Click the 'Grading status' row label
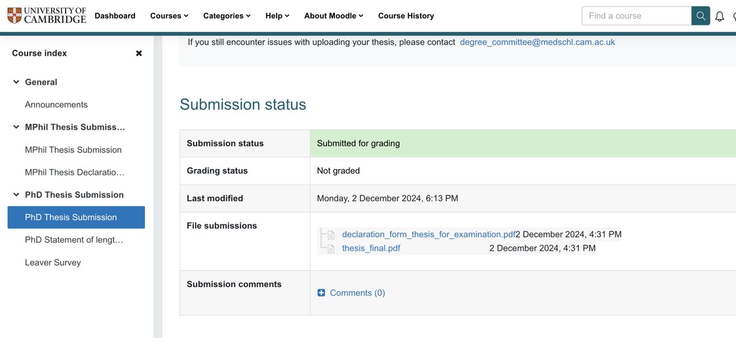This screenshot has width=736, height=338. point(217,171)
